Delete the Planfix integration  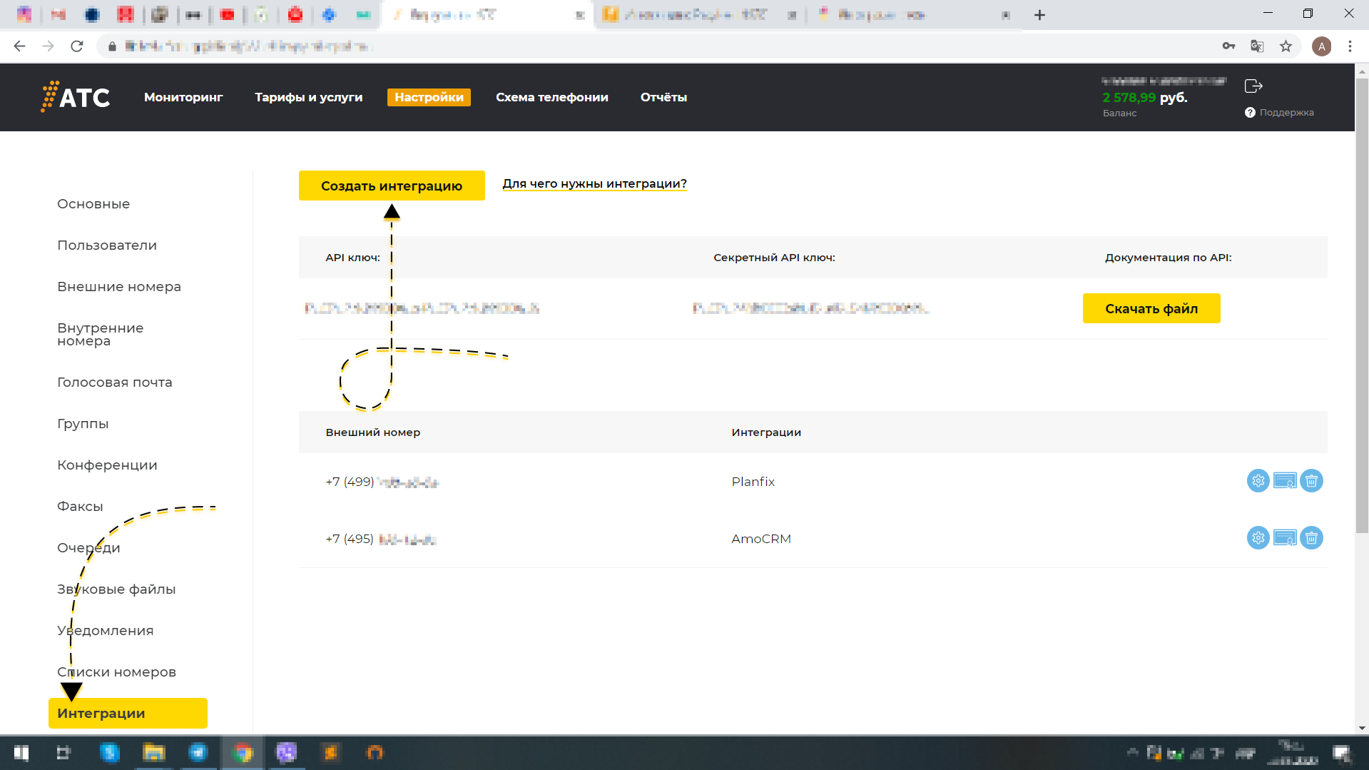[1311, 481]
